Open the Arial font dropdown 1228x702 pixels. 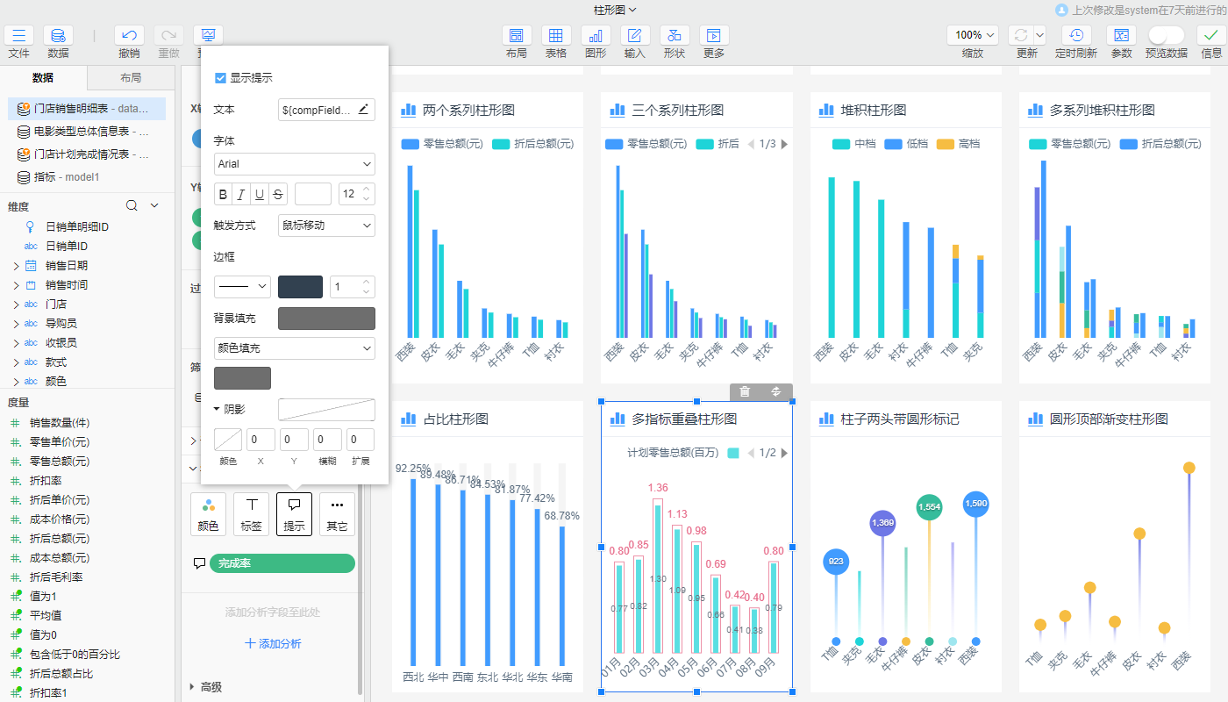[294, 164]
